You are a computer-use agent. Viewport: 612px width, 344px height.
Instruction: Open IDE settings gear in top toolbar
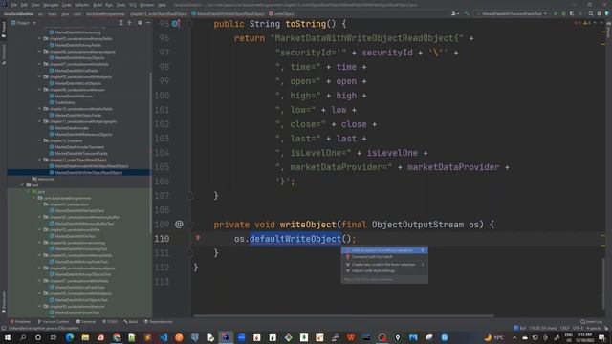click(600, 13)
